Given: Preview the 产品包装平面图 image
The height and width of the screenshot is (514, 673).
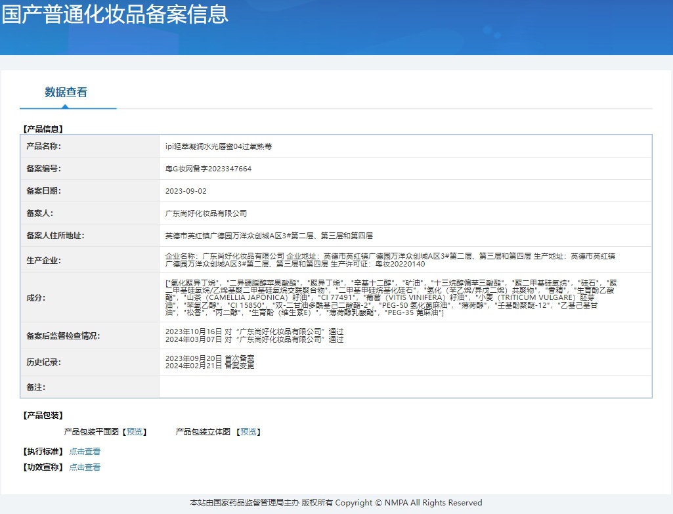Looking at the screenshot, I should [x=135, y=432].
